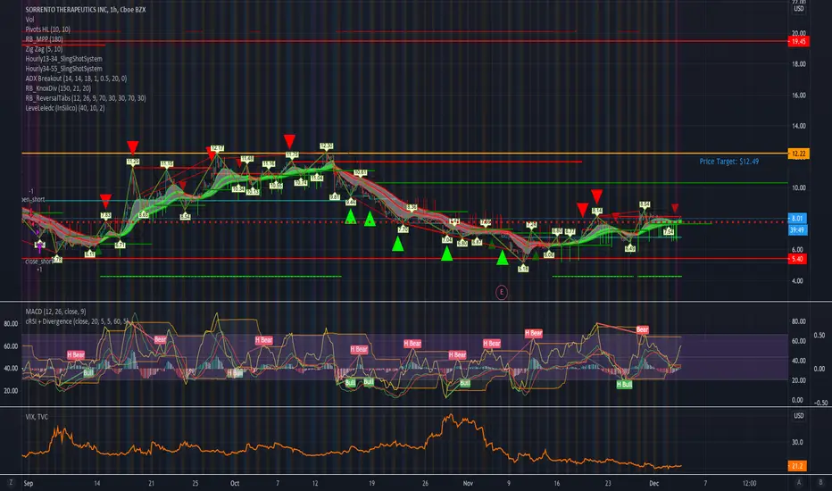Select the MACD (12, 26, close, 9) legend
The height and width of the screenshot is (491, 832).
click(x=55, y=312)
